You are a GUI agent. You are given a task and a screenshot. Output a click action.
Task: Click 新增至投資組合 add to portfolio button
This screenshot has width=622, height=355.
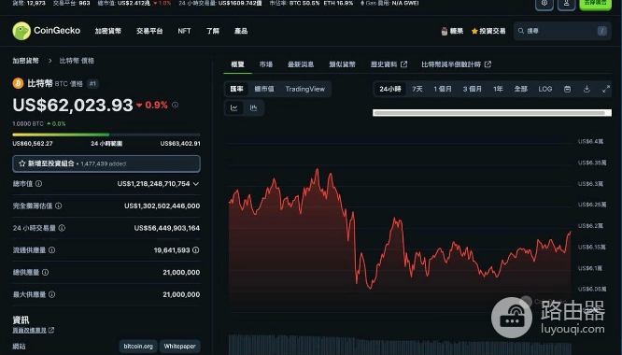[106, 163]
